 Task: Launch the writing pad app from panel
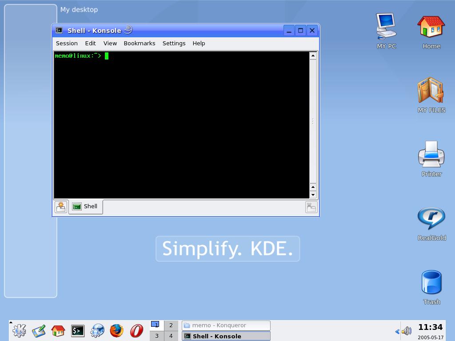pos(39,331)
